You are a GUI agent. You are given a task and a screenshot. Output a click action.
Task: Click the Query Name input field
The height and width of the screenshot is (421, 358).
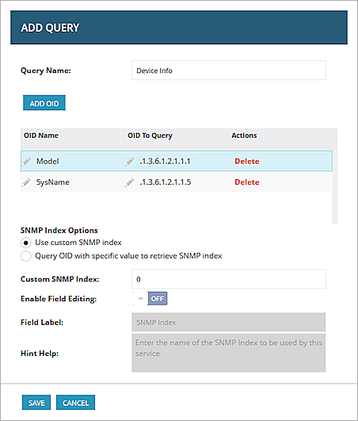[x=229, y=71]
